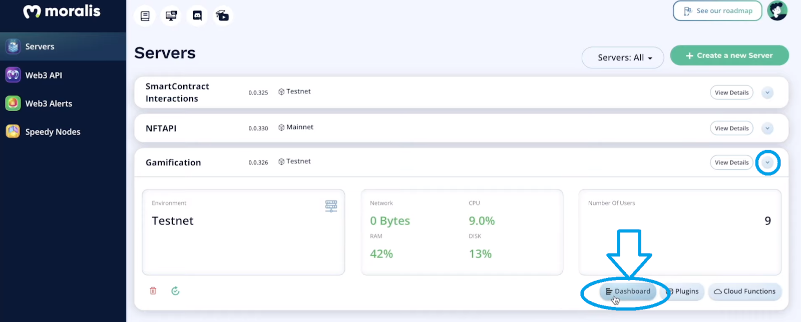Image resolution: width=801 pixels, height=322 pixels.
Task: Collapse the Gamification server row
Action: 767,162
